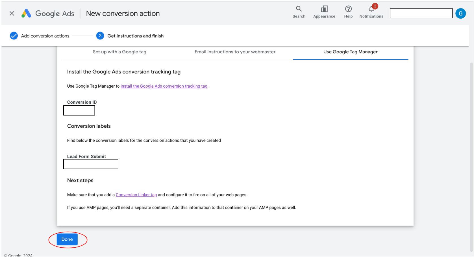The width and height of the screenshot is (474, 257).
Task: Open install the Google Ads conversion tracking tag link
Action: click(x=164, y=86)
